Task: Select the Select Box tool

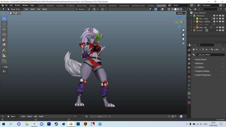Action: tap(4, 19)
